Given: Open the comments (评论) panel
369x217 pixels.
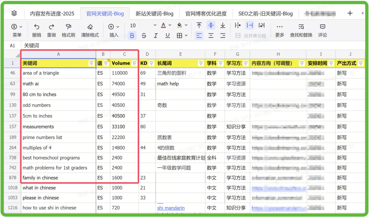Looking at the screenshot, I should coord(322,27).
